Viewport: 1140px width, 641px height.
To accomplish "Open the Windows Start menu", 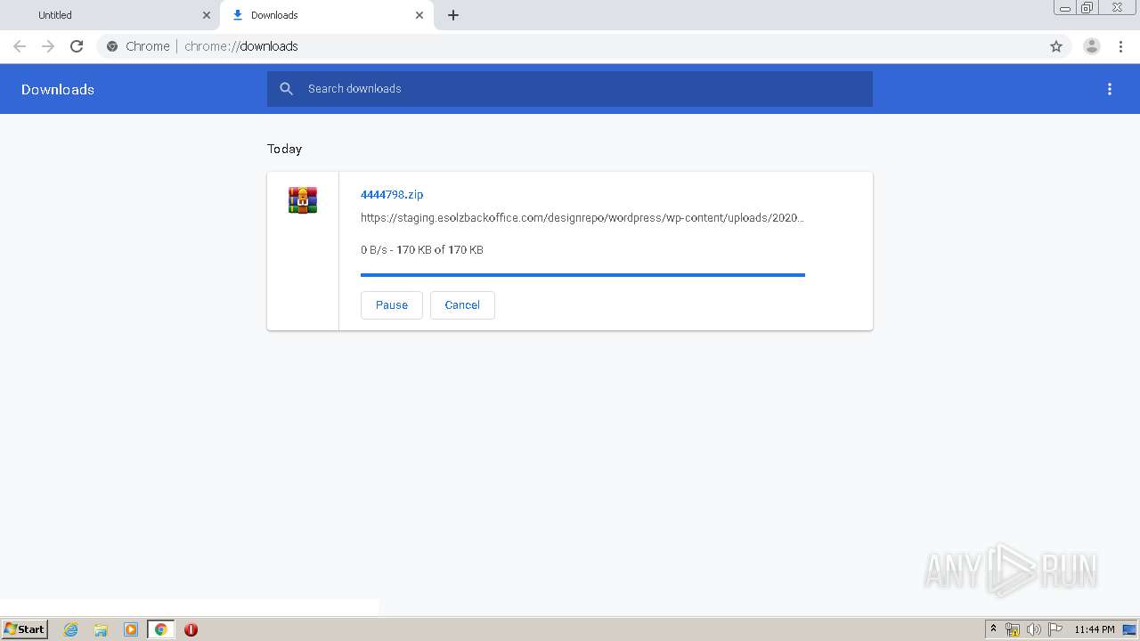I will pyautogui.click(x=24, y=629).
